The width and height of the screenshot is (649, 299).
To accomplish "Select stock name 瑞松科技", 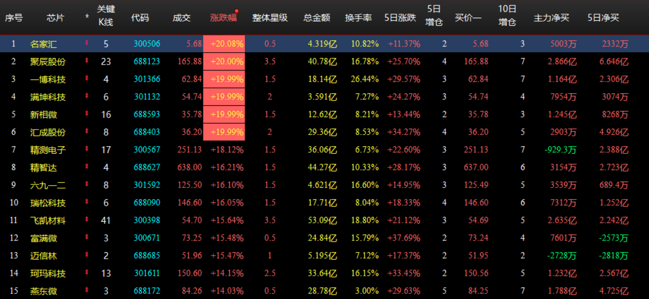I will coord(48,203).
